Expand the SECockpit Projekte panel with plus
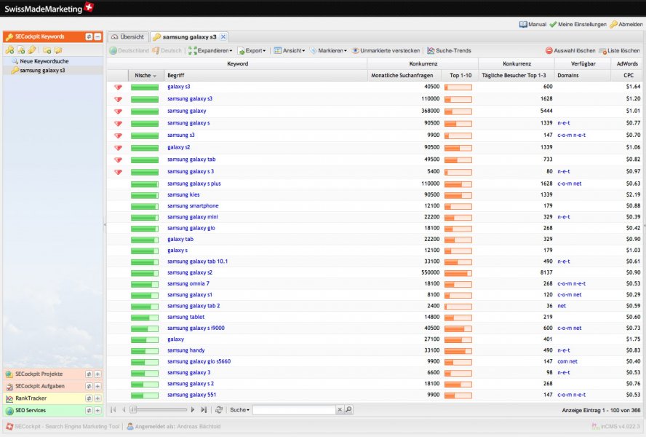The width and height of the screenshot is (646, 437). tap(97, 374)
